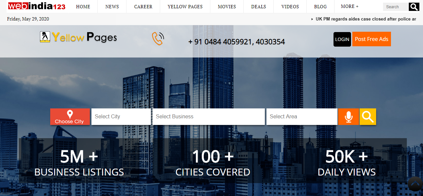This screenshot has width=423, height=196.
Task: Focus the Select Area field
Action: tap(302, 117)
